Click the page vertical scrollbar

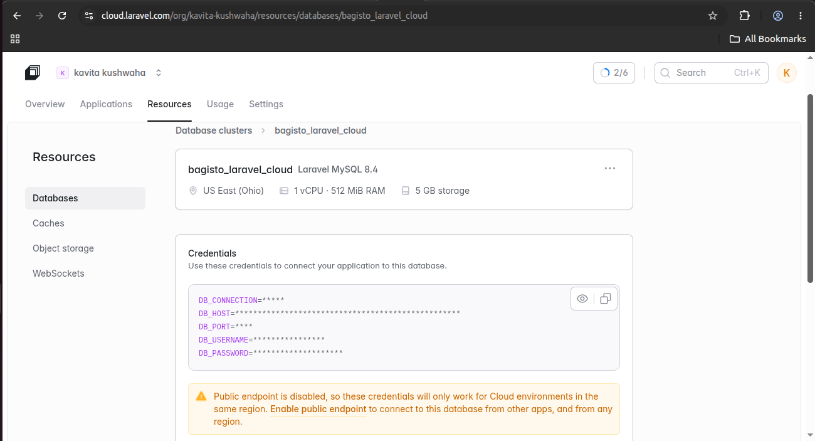pyautogui.click(x=810, y=188)
